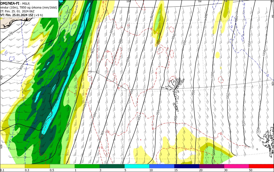Click the pink 30–50 legend swatch

(237, 166)
